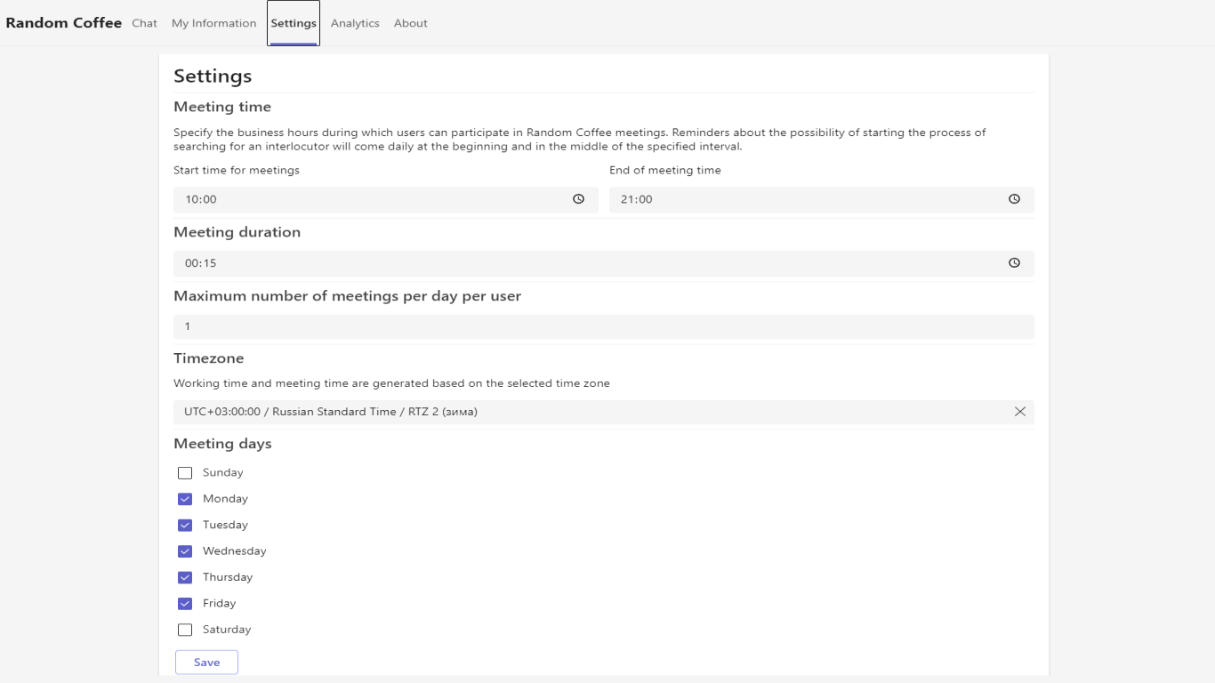The height and width of the screenshot is (683, 1215).
Task: Select the About tab
Action: point(411,23)
